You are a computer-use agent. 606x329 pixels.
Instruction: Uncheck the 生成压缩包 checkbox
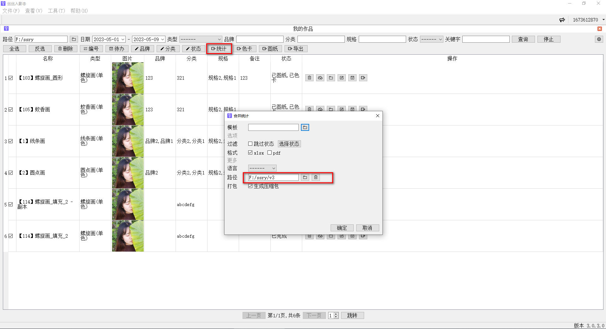tap(250, 186)
